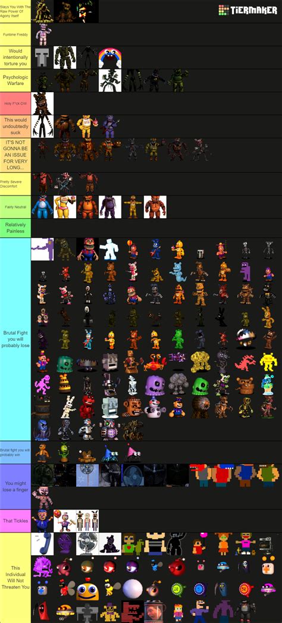This screenshot has height=623, width=282.
Task: Select the purple pixel man on a dark background
Action: click(x=245, y=272)
